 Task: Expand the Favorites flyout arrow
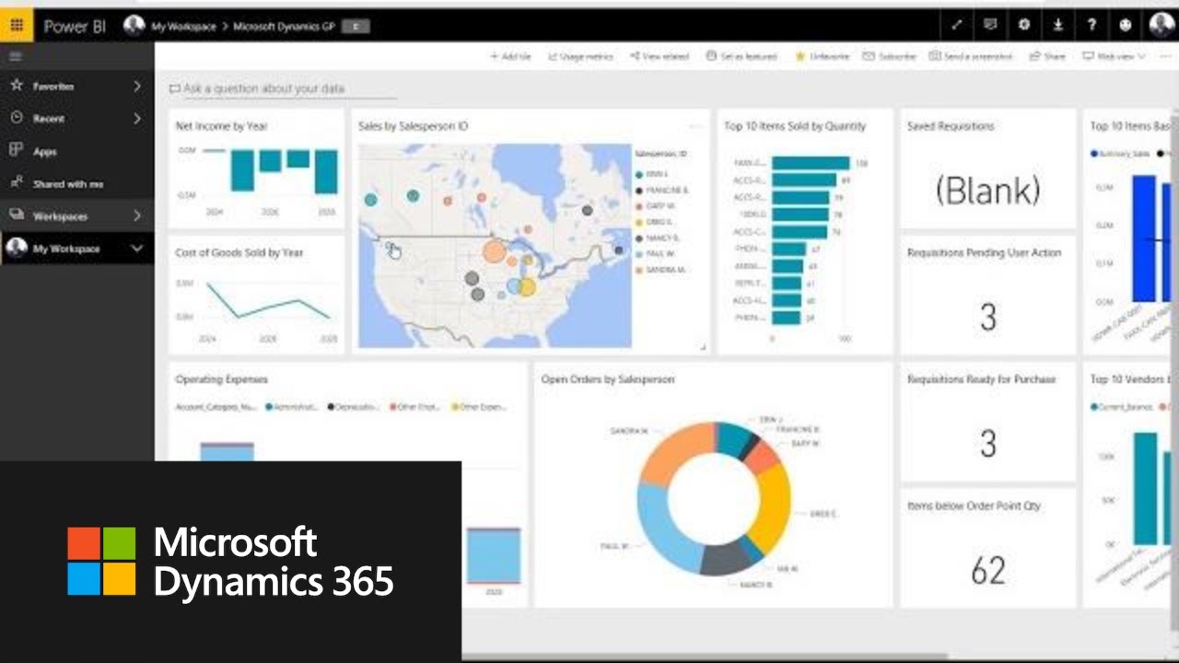(x=137, y=87)
